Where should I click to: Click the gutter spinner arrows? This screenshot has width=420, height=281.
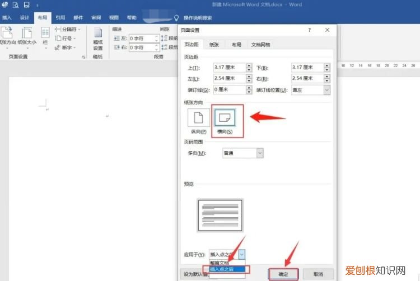249,89
